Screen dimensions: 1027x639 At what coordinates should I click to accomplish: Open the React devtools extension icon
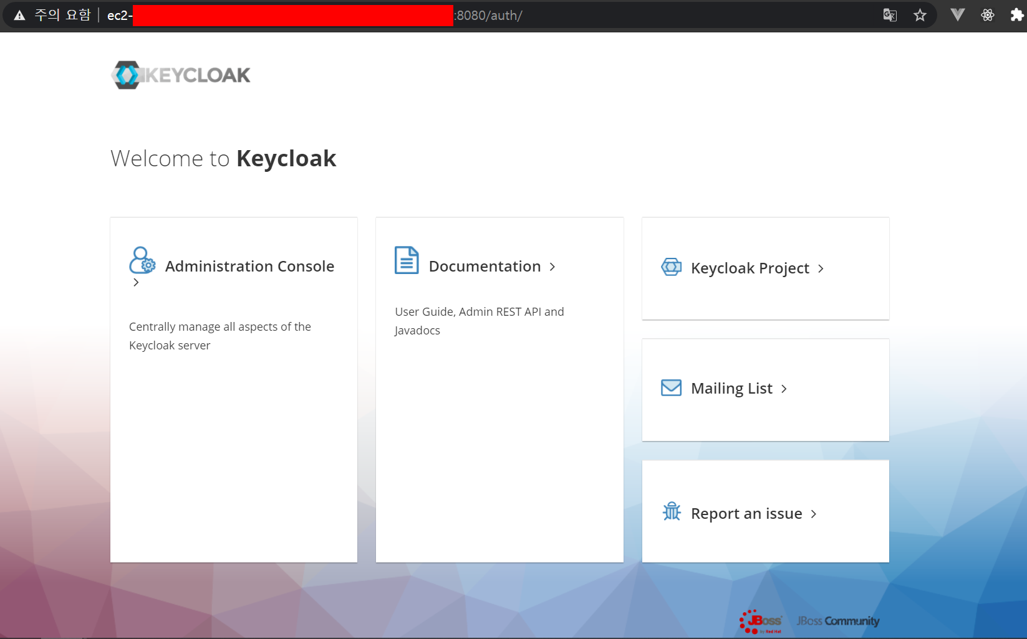(988, 15)
